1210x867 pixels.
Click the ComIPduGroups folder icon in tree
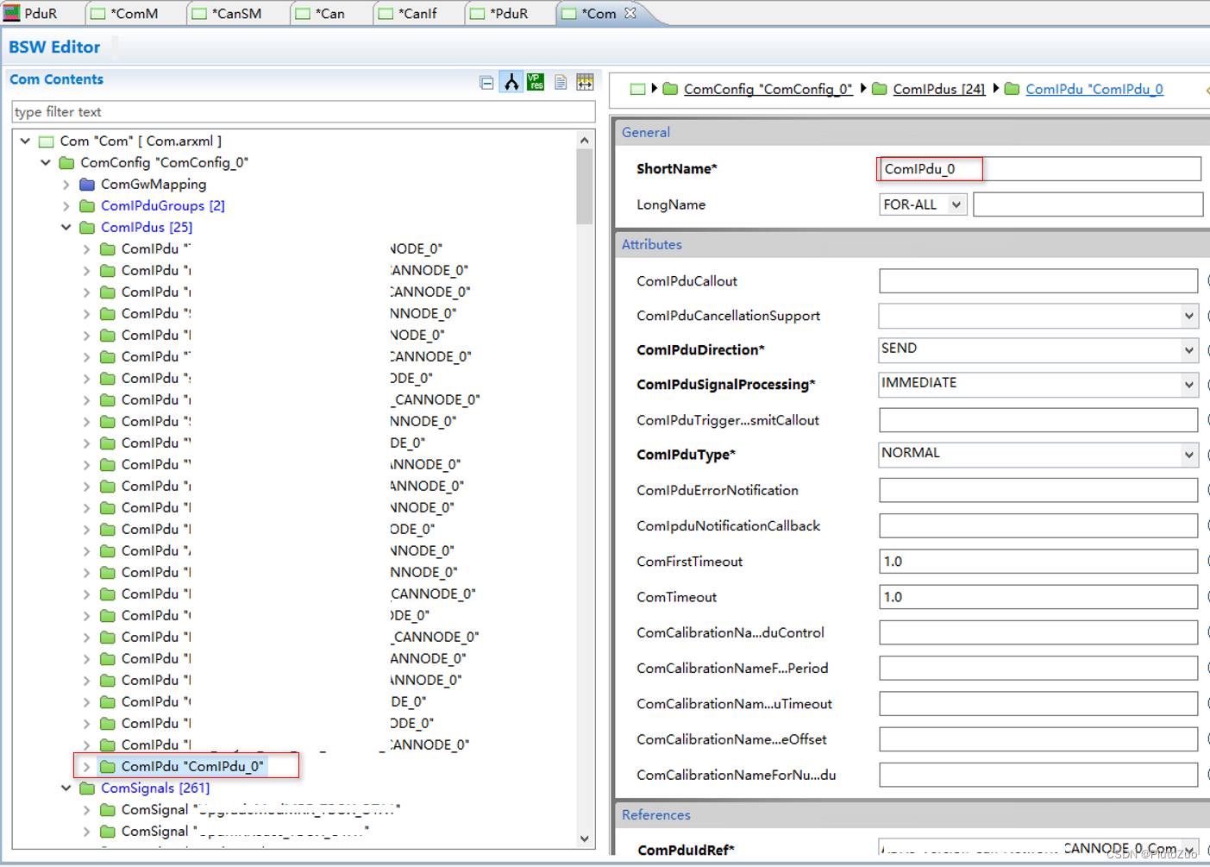[87, 206]
